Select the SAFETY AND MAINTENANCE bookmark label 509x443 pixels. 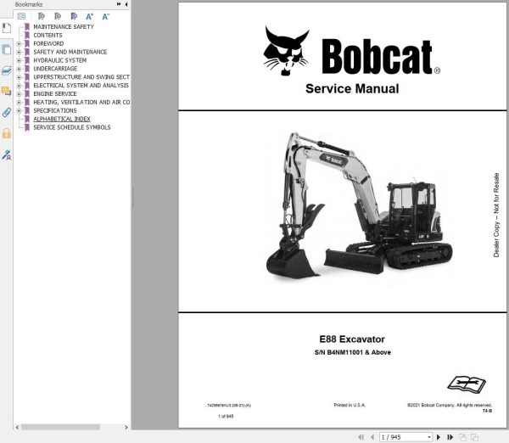[x=70, y=52]
